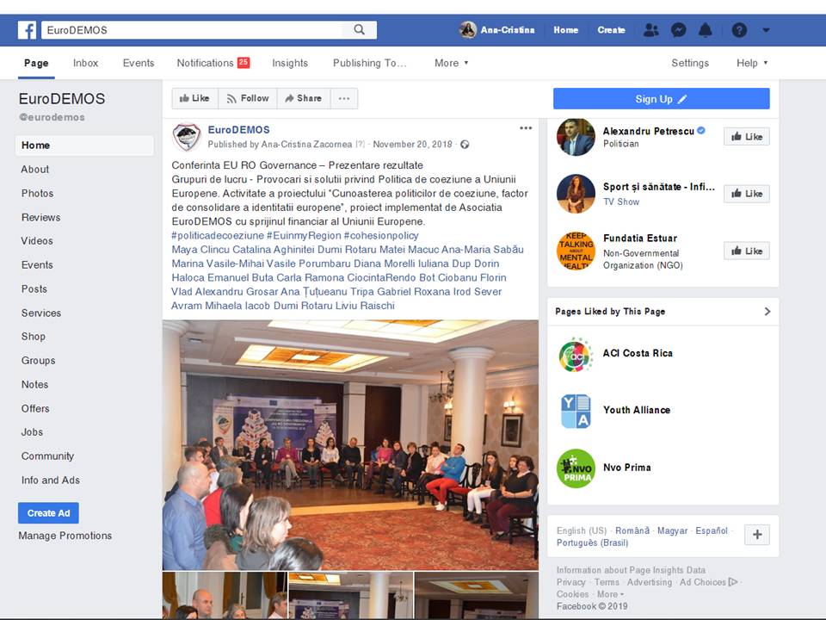826x620 pixels.
Task: Open Videos in left sidebar
Action: (37, 241)
